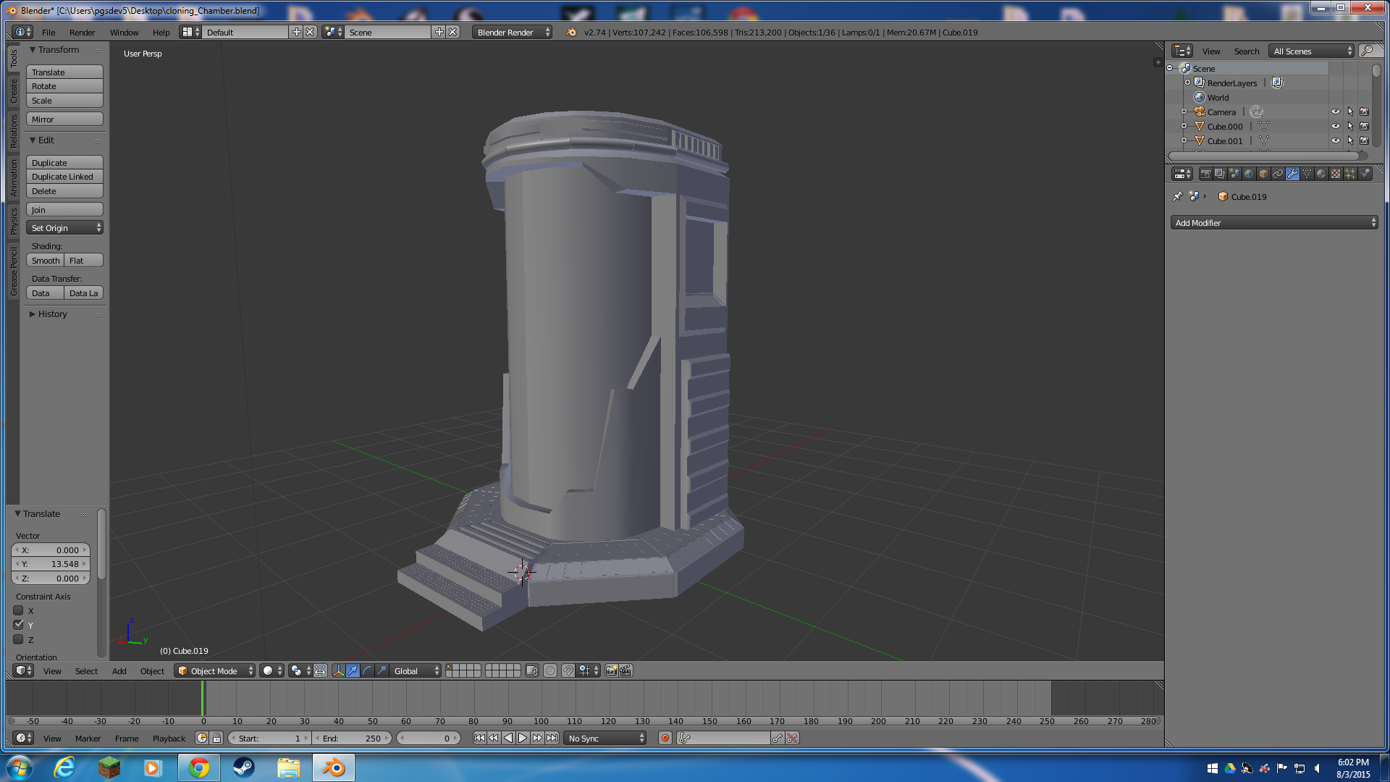Viewport: 1390px width, 782px height.
Task: Expand the History panel
Action: 52,314
